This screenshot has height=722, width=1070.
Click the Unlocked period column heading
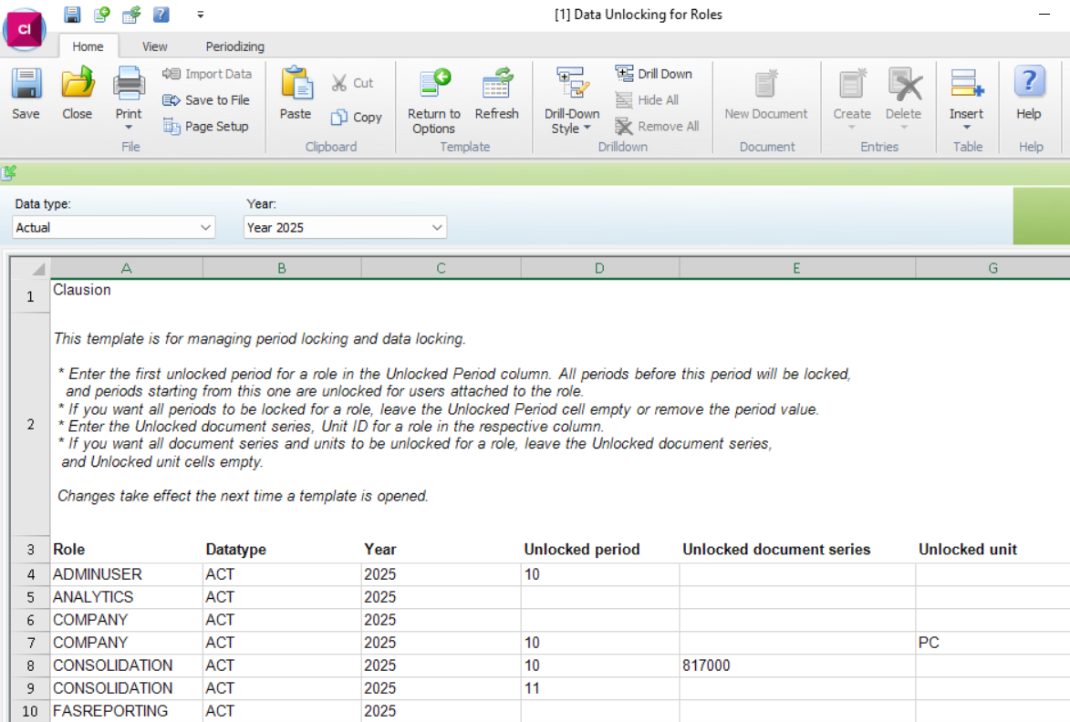coord(582,550)
